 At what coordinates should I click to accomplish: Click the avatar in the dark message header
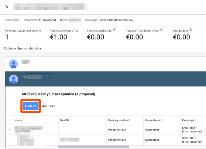[13, 79]
